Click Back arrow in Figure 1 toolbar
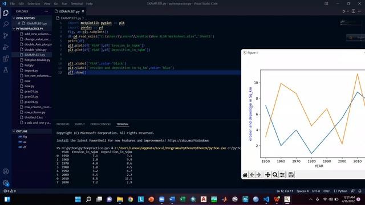 (252, 175)
